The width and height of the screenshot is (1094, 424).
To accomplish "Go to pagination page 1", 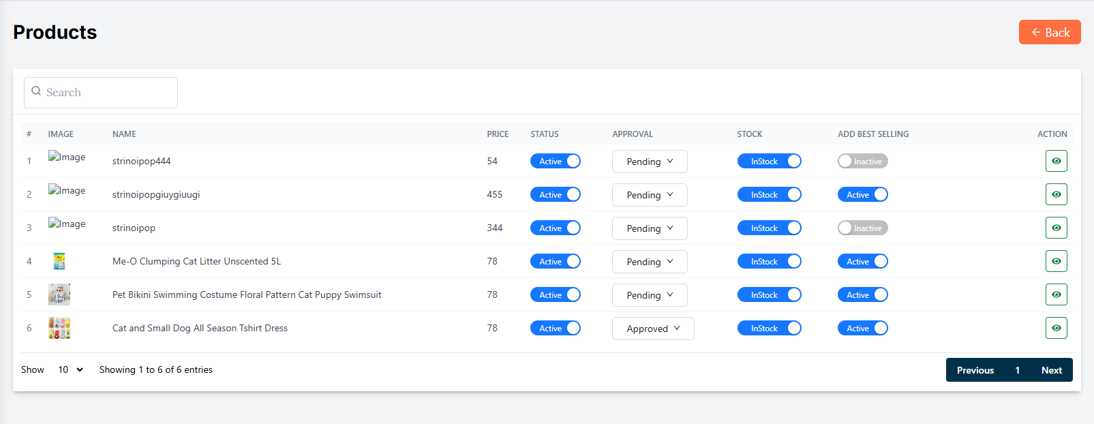I will [x=1017, y=370].
